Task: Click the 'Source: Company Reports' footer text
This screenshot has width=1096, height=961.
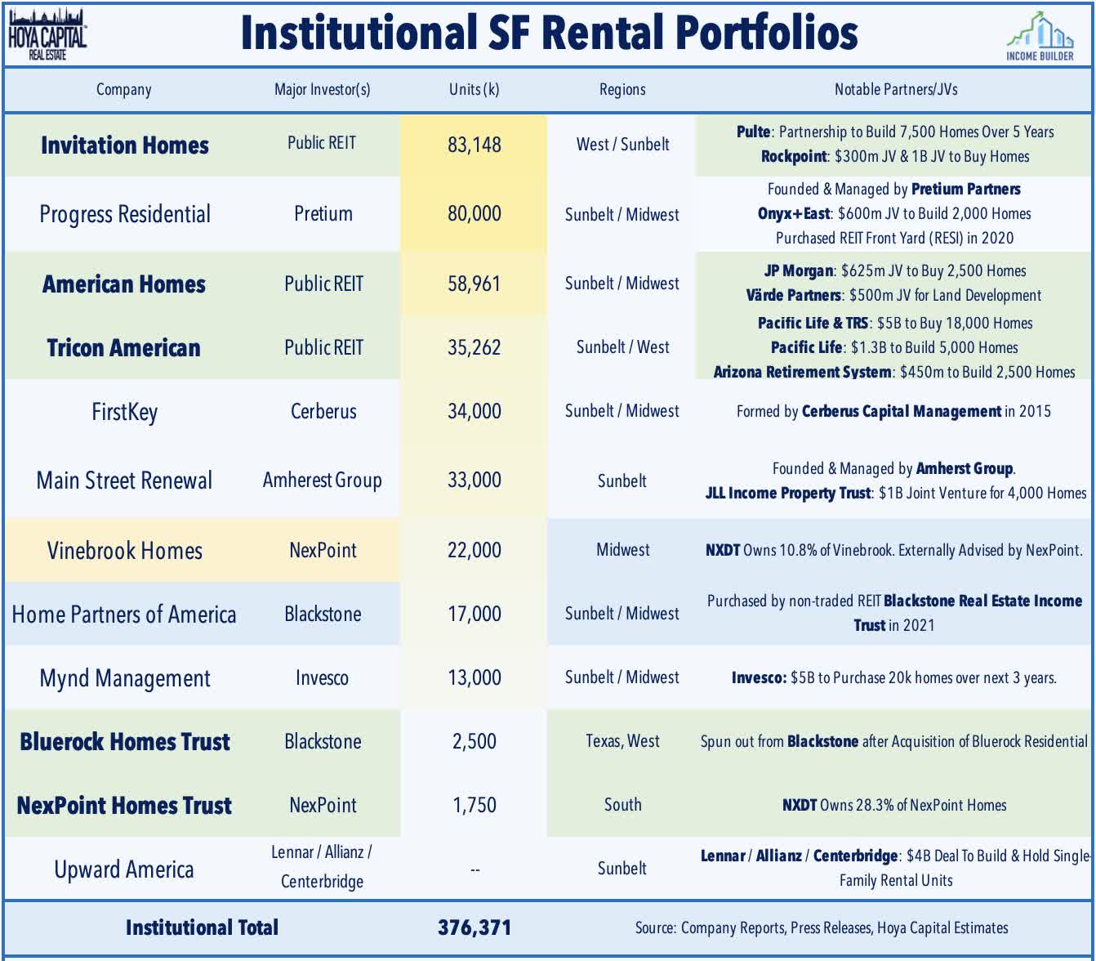Action: [822, 927]
